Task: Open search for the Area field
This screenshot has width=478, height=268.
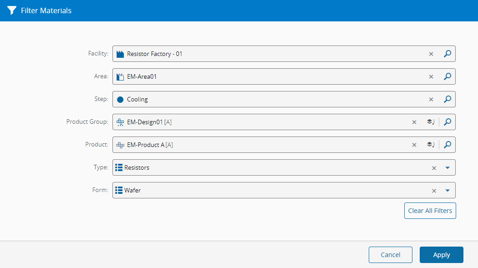Action: [447, 76]
